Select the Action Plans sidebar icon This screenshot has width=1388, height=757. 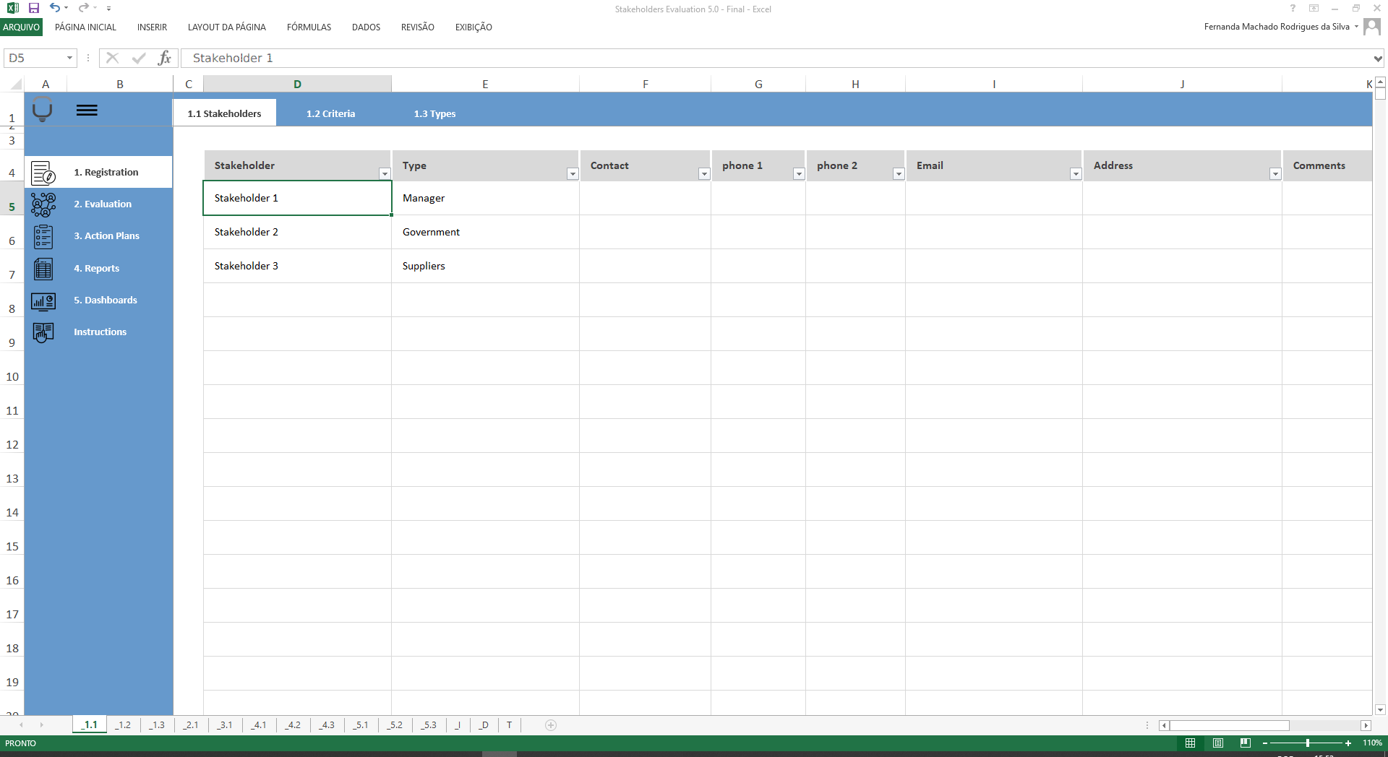coord(43,236)
